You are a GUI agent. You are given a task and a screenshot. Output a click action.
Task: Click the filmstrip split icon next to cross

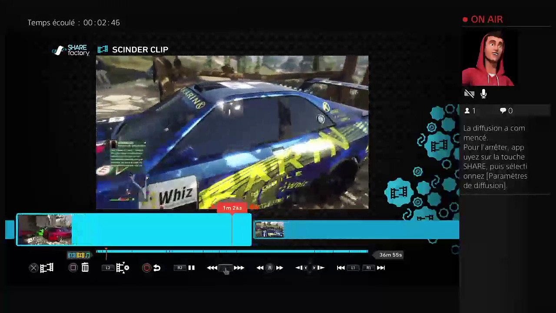[x=46, y=268]
